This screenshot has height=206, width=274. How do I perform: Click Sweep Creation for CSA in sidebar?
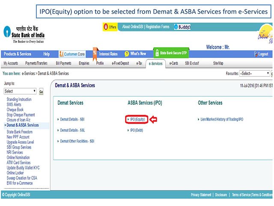(x=22, y=178)
